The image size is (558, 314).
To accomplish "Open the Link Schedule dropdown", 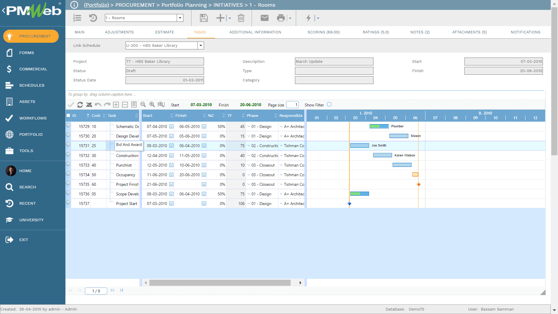I will click(201, 45).
